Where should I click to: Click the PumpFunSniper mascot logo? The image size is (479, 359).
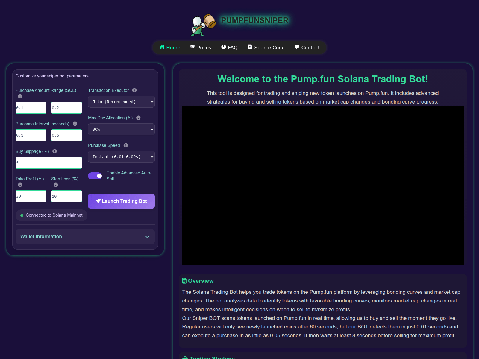[204, 25]
